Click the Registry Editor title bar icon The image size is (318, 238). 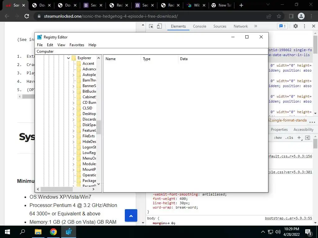(39, 37)
